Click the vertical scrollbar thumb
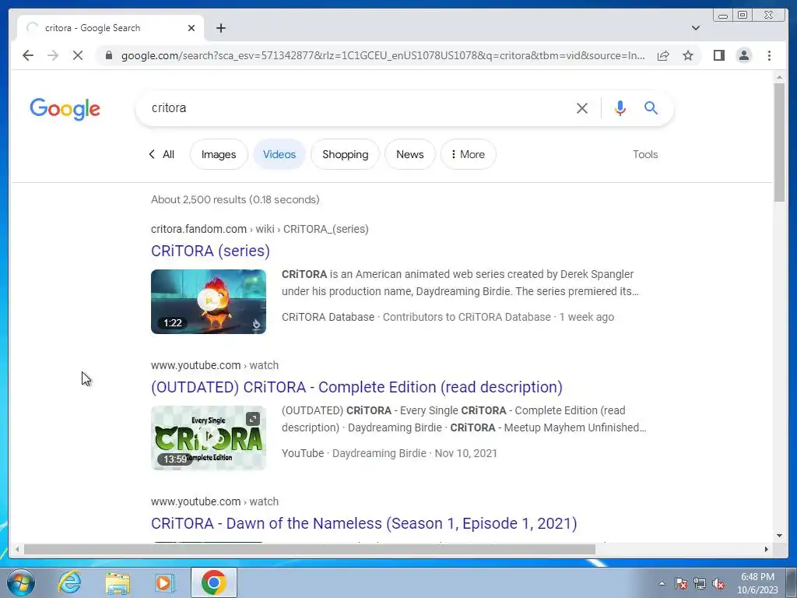The image size is (797, 598). pos(779,142)
